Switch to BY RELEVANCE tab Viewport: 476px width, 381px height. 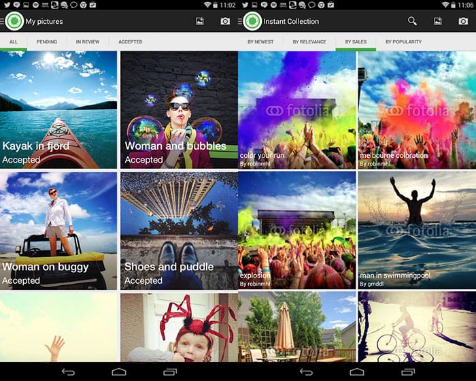309,42
